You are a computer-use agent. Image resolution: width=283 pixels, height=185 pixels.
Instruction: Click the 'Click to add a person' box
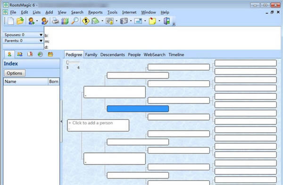[98, 125]
